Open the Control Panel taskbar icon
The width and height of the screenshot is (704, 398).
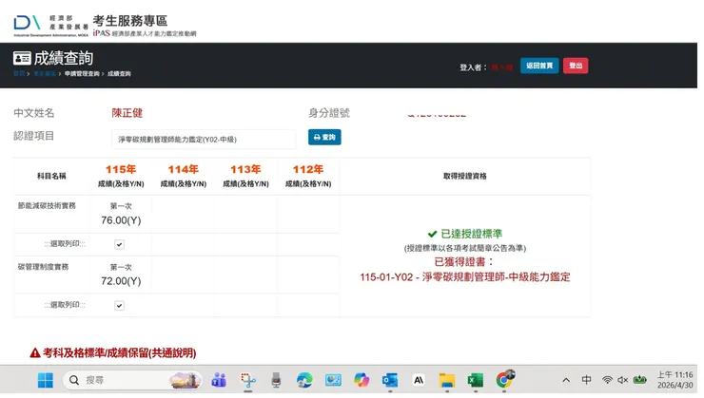(x=333, y=380)
